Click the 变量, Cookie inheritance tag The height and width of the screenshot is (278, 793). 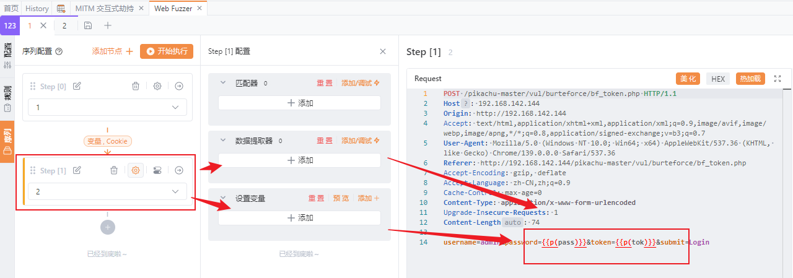pos(107,141)
